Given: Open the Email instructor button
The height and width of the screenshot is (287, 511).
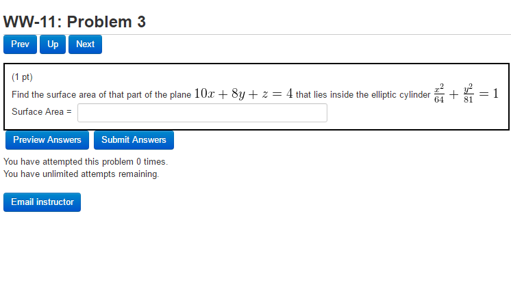Looking at the screenshot, I should (42, 202).
